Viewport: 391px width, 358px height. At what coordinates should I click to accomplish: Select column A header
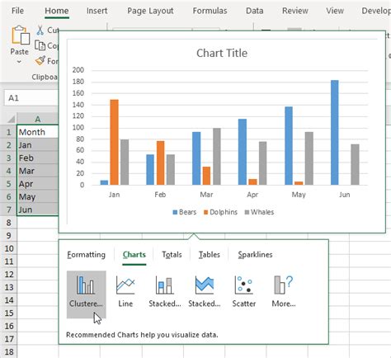[x=38, y=119]
